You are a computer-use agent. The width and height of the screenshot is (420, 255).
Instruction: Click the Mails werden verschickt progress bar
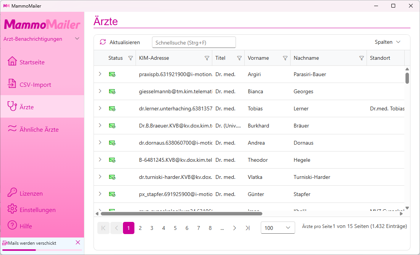pyautogui.click(x=42, y=250)
